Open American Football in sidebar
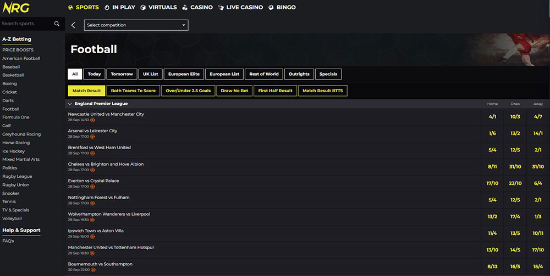The width and height of the screenshot is (550, 276). point(21,58)
